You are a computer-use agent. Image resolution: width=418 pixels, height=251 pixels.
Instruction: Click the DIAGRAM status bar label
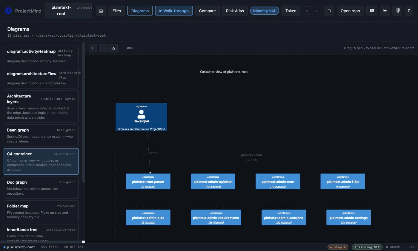click(393, 247)
